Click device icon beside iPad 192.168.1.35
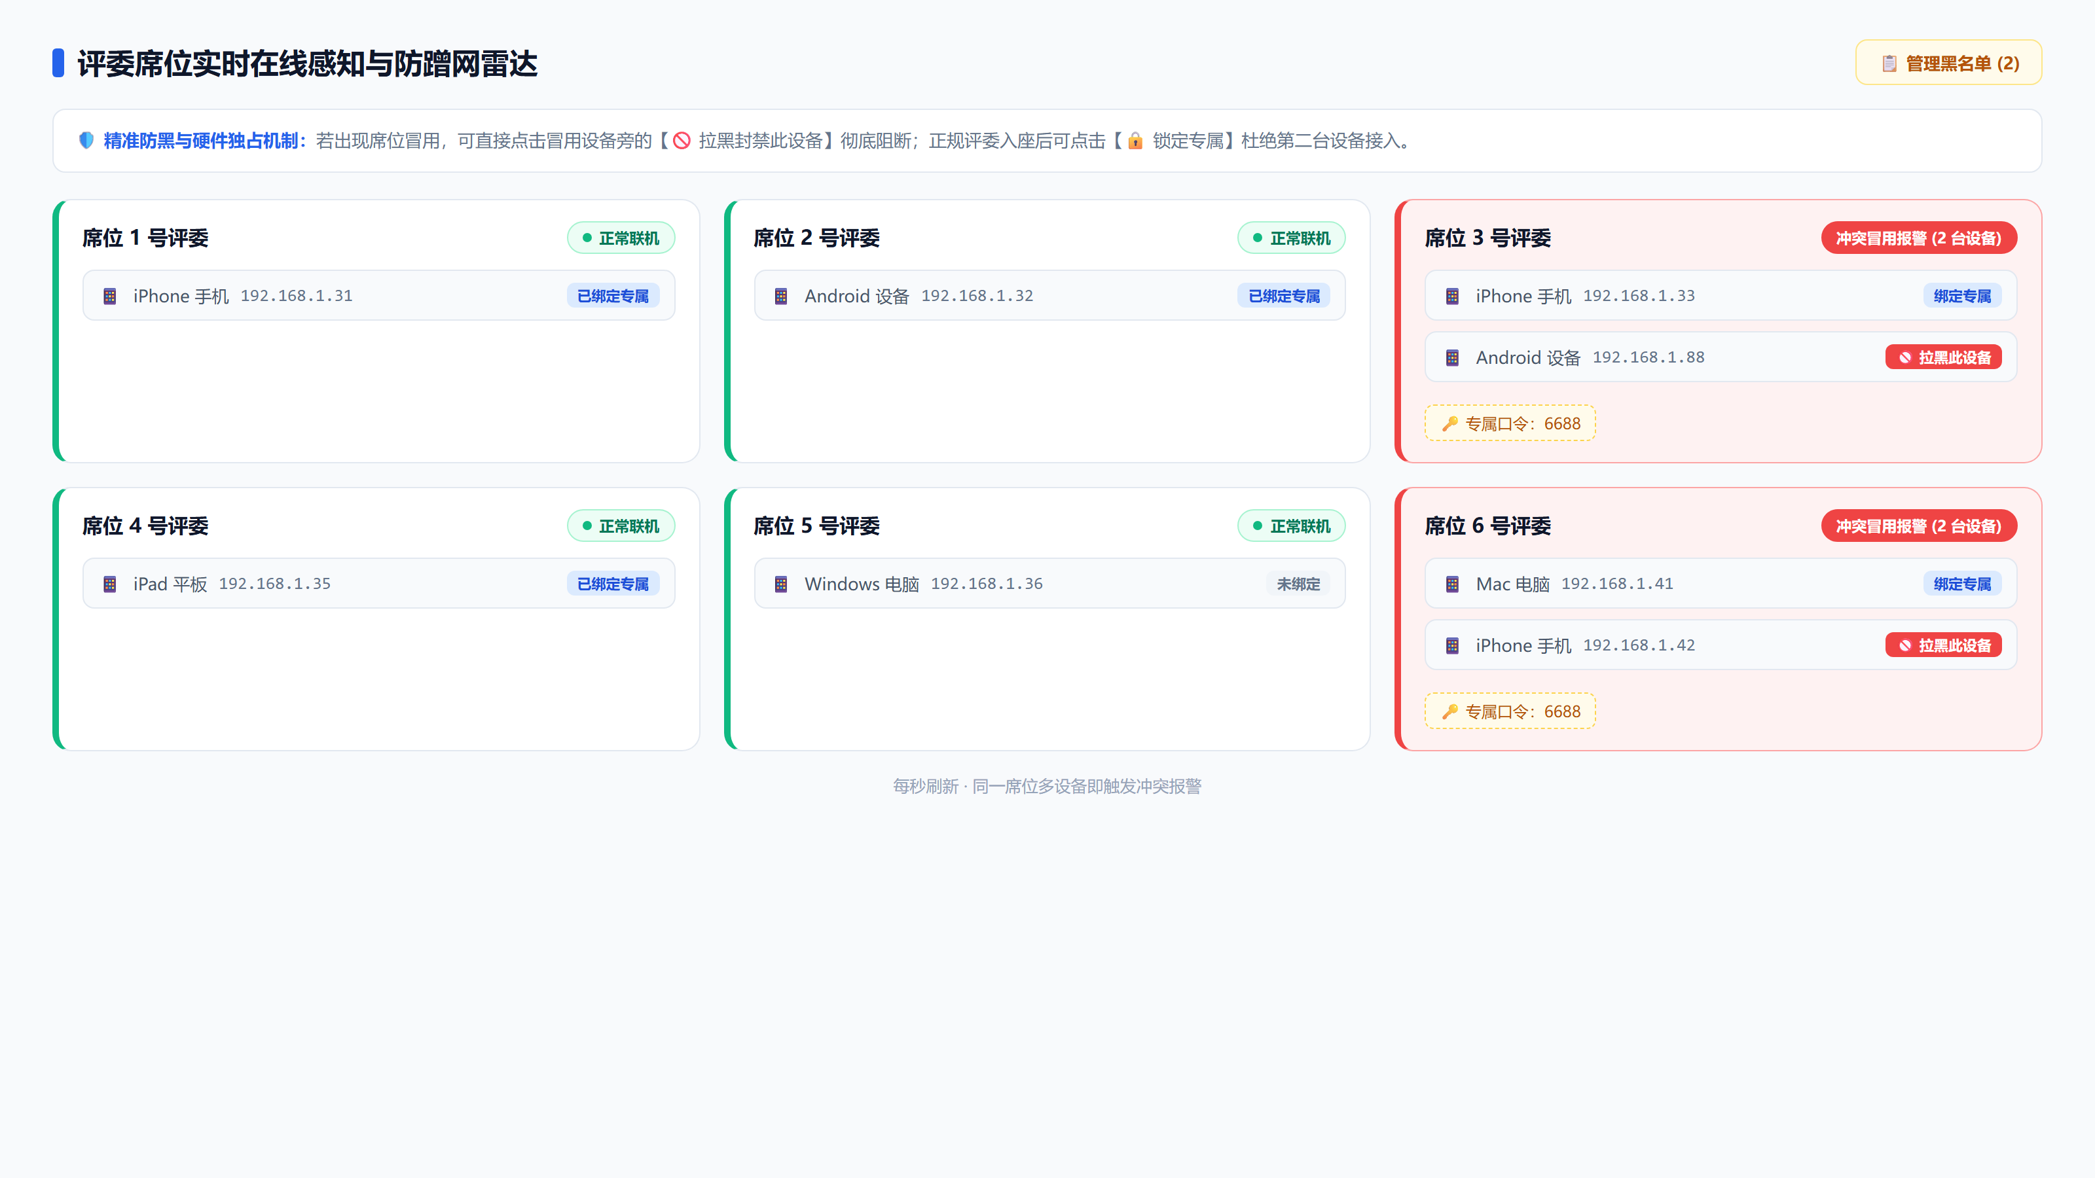 (x=110, y=584)
